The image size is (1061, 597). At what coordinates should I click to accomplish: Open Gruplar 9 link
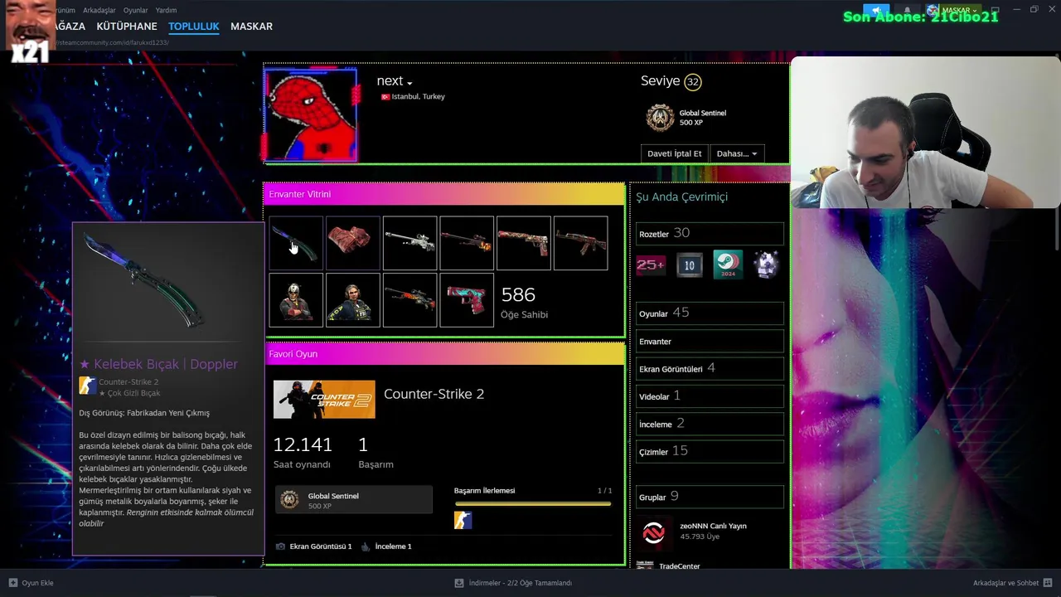click(710, 497)
